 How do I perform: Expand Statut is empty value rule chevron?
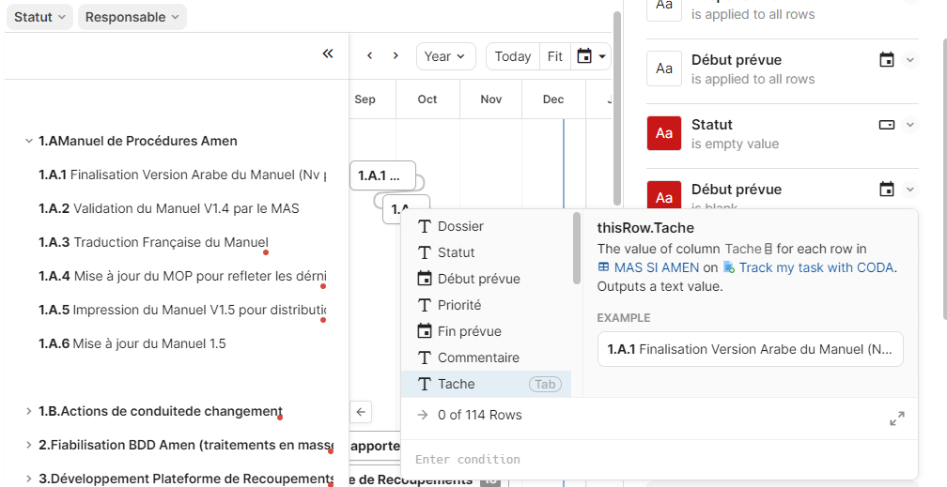[x=910, y=125]
